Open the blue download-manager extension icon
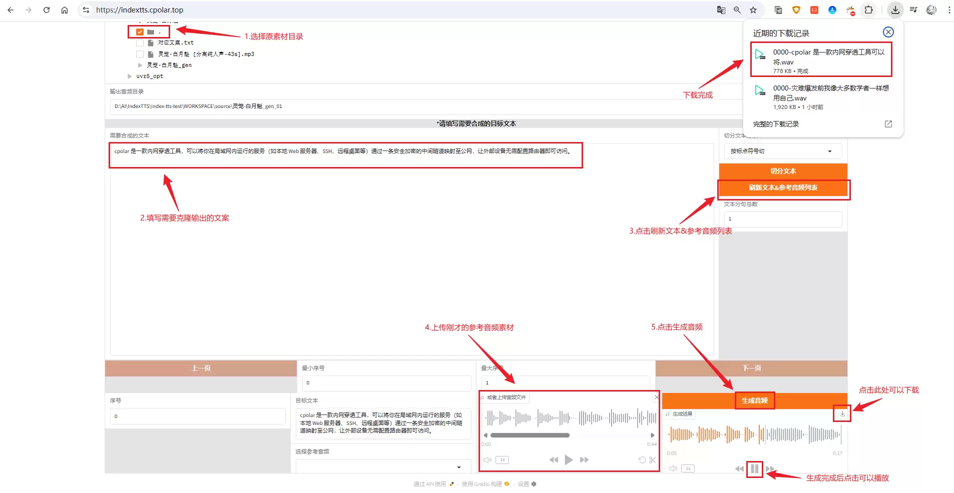This screenshot has height=493, width=954. [x=832, y=10]
